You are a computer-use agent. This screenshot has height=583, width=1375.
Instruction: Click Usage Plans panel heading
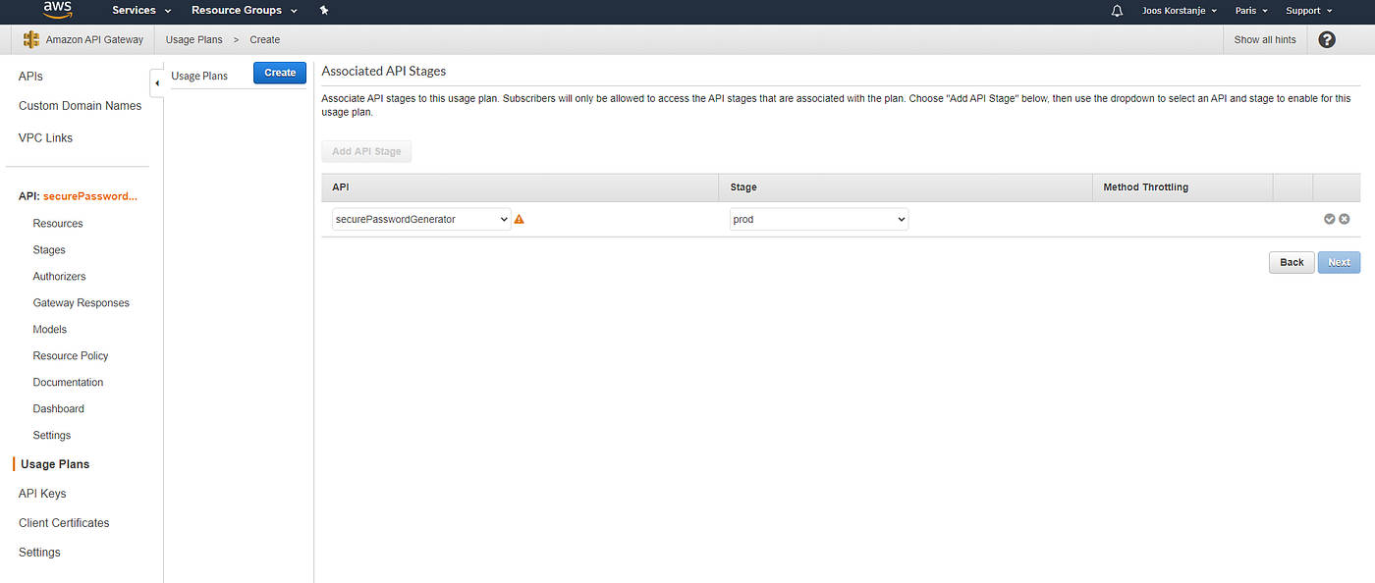pos(199,76)
